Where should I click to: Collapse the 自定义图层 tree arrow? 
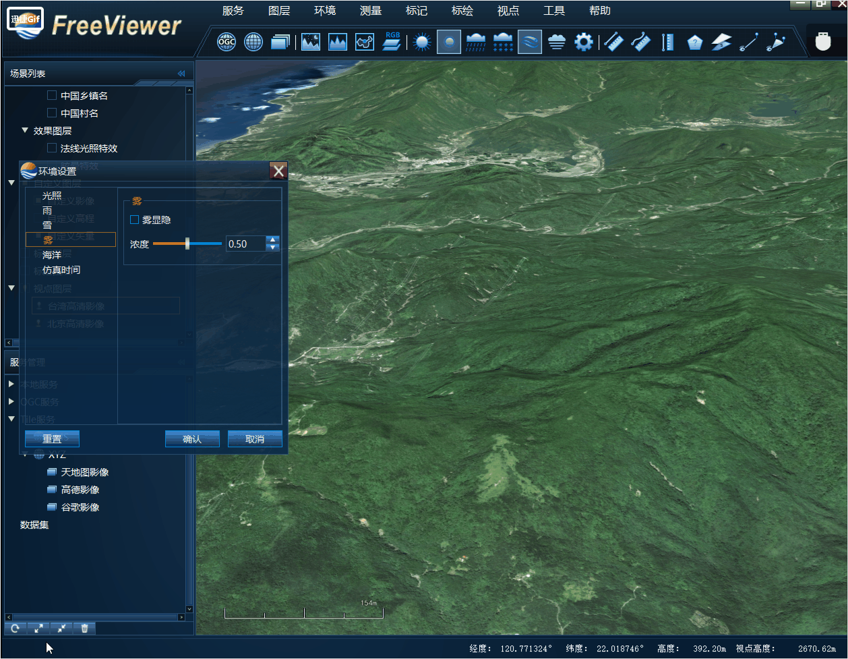11,183
